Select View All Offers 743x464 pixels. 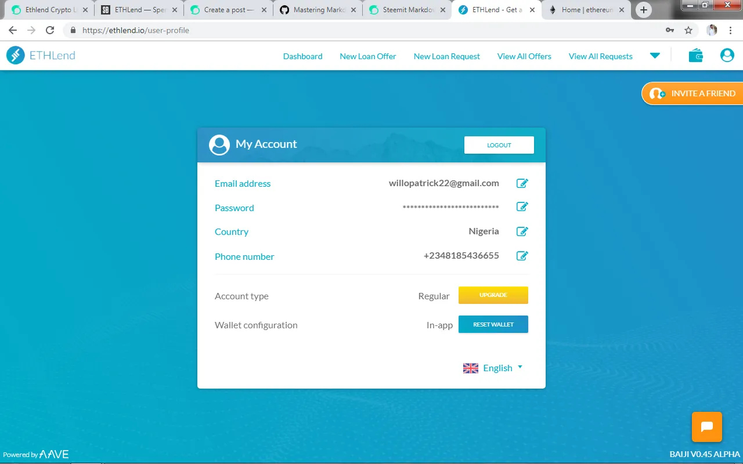524,56
